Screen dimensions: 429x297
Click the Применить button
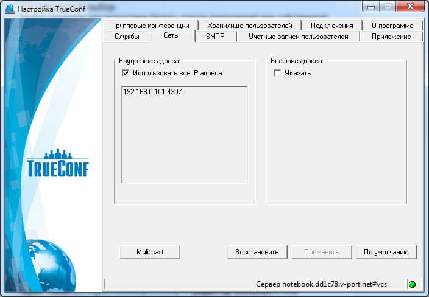point(322,252)
